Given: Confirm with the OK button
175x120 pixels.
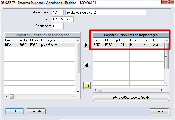Looking at the screenshot, I should click(x=15, y=111).
